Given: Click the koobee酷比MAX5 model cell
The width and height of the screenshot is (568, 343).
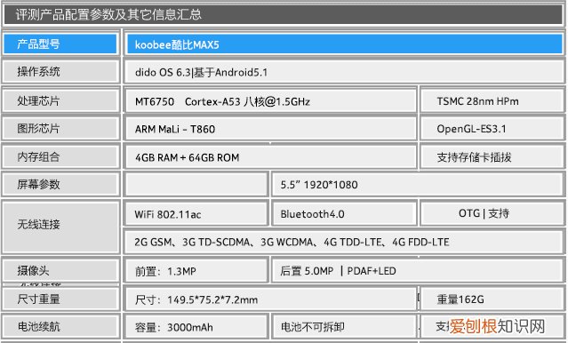Looking at the screenshot, I should (344, 44).
